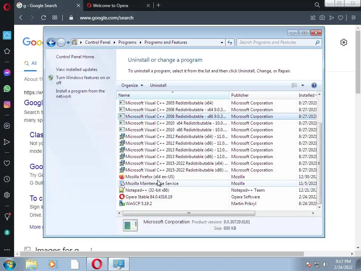Click the list scroll down arrow
Image resolution: width=361 pixels, height=271 pixels.
(x=319, y=207)
